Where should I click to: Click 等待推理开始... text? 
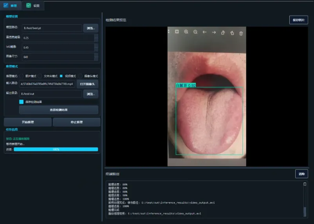(15, 144)
